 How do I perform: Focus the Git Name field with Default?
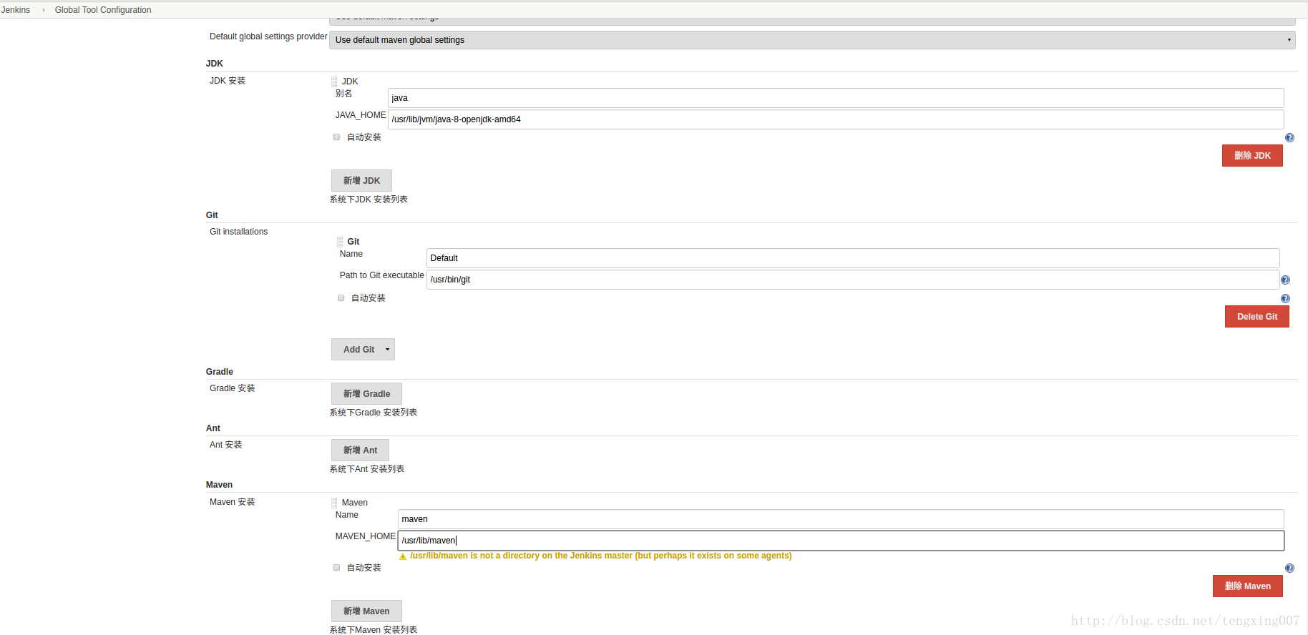tap(853, 258)
